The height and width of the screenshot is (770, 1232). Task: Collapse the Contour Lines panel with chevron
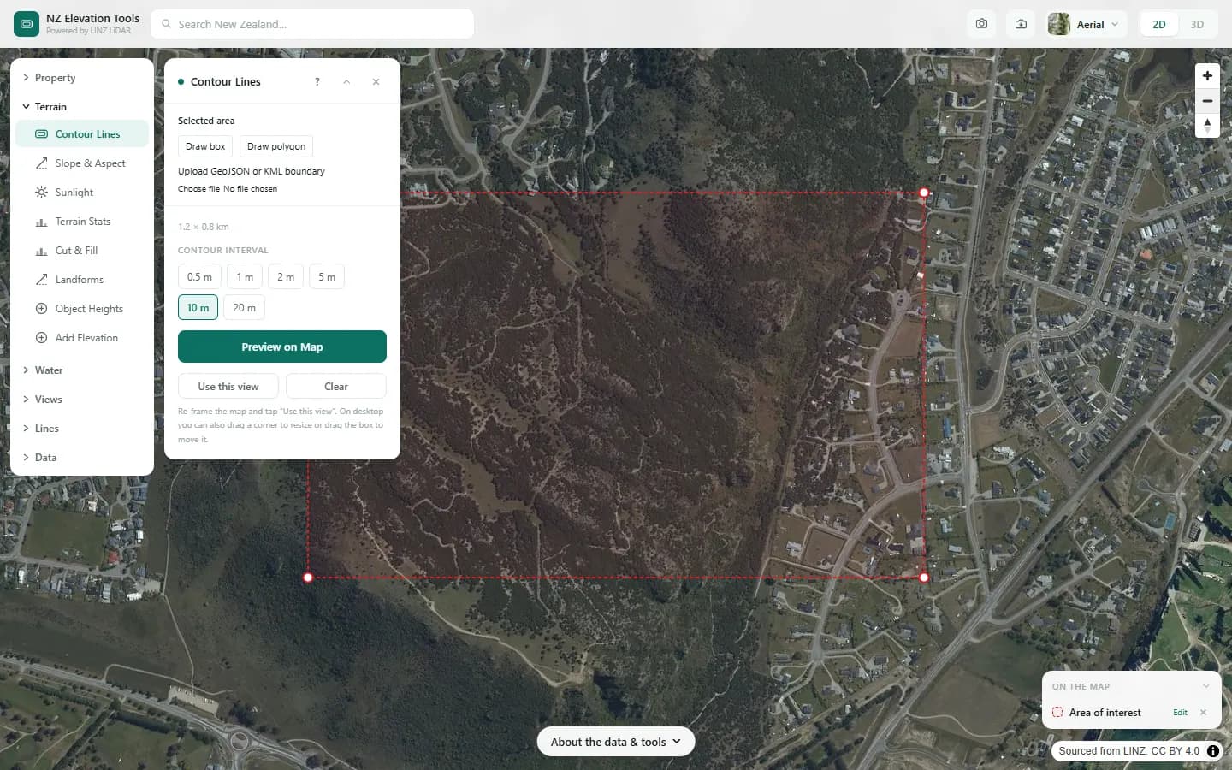pyautogui.click(x=346, y=81)
